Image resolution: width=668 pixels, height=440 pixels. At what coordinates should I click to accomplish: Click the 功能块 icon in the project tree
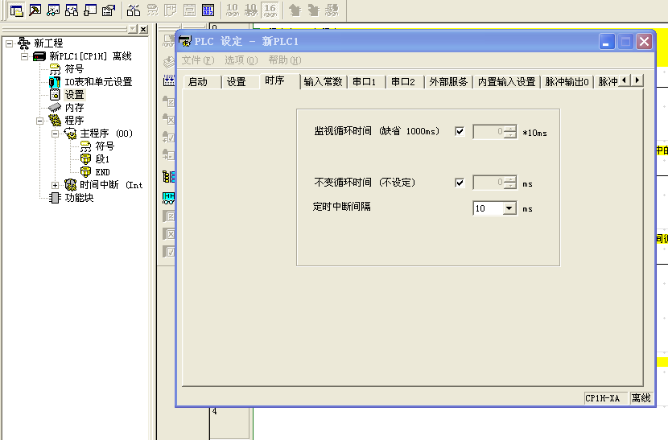point(55,198)
